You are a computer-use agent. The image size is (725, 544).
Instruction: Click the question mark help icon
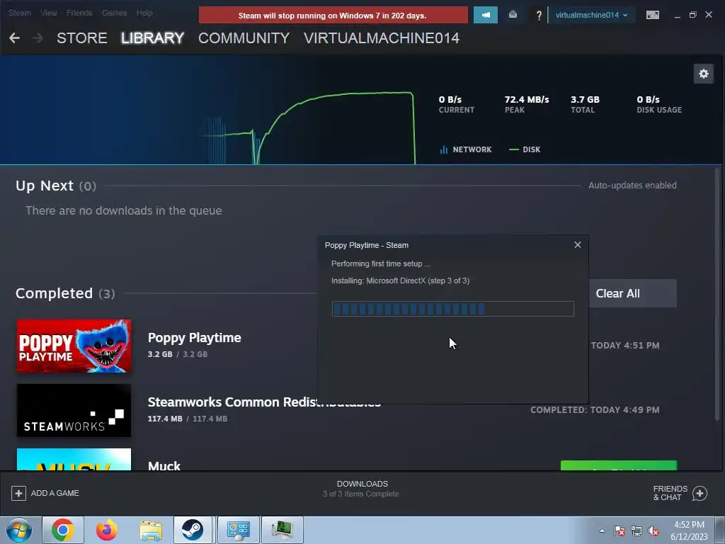(539, 16)
